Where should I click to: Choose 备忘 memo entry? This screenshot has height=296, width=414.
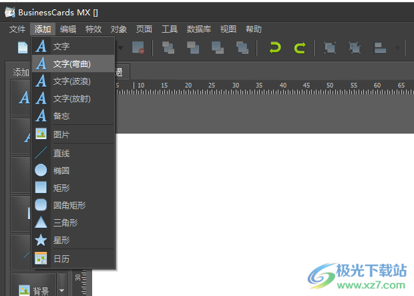click(73, 116)
